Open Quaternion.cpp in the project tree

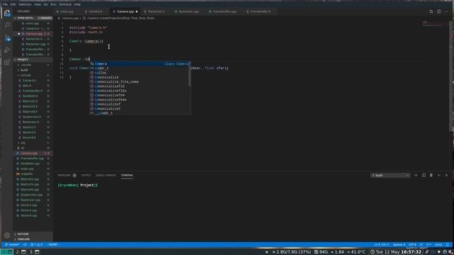[x=31, y=195]
